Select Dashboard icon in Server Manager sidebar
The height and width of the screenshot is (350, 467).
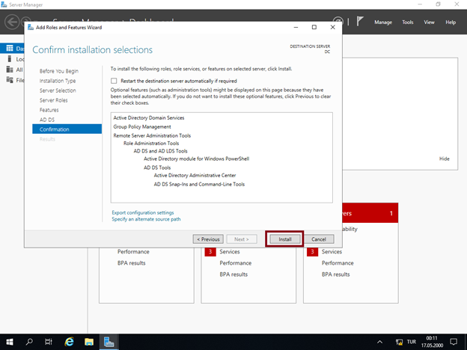10,48
